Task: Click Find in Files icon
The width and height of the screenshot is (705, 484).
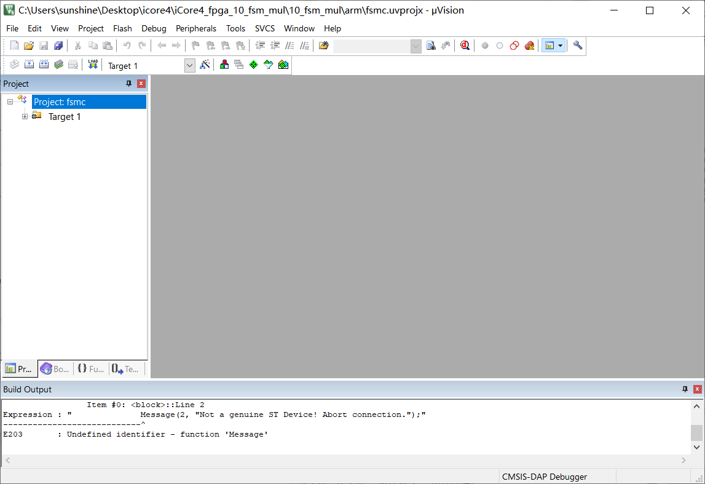Action: tap(431, 46)
